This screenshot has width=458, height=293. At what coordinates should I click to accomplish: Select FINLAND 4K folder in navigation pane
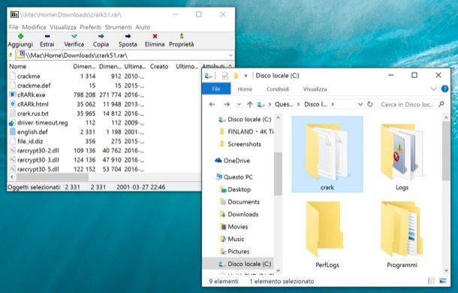[x=246, y=132]
